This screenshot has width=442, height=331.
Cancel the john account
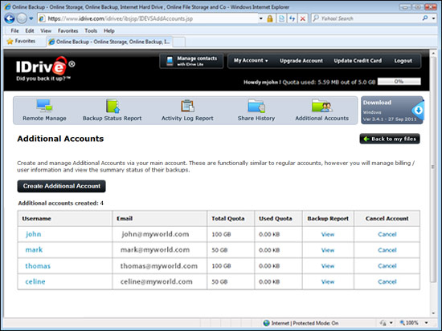coord(387,234)
